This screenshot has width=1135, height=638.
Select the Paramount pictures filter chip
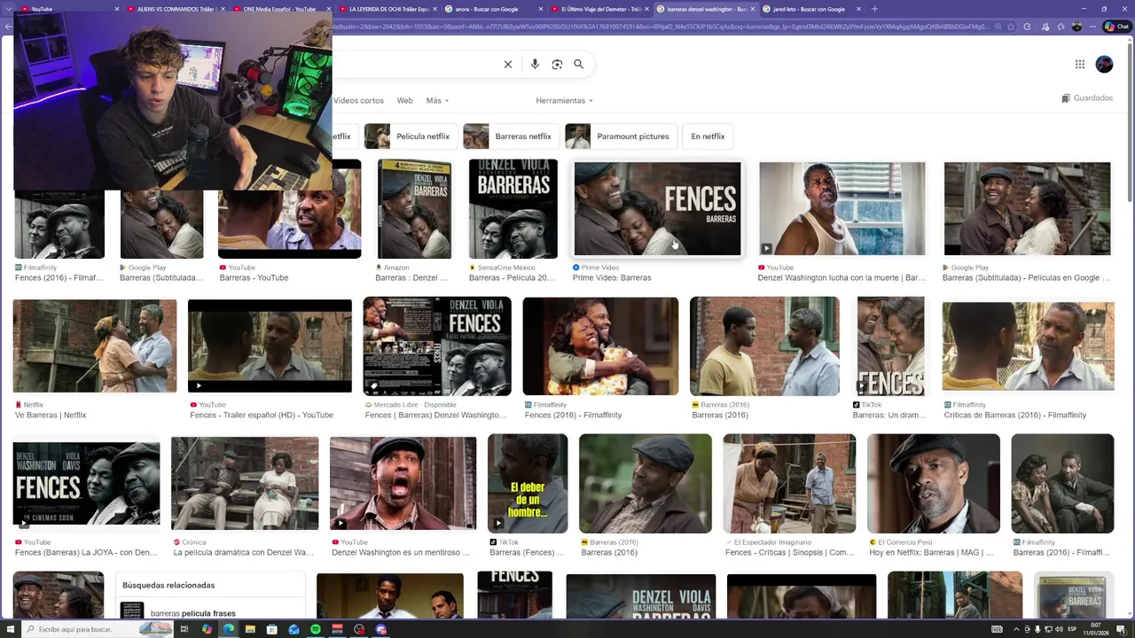click(x=622, y=136)
